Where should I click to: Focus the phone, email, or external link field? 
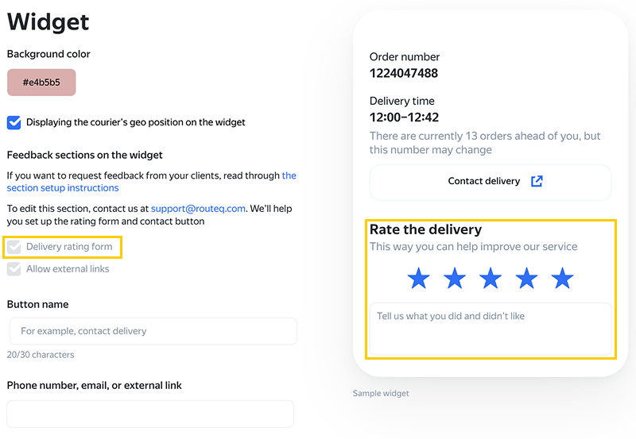(150, 414)
